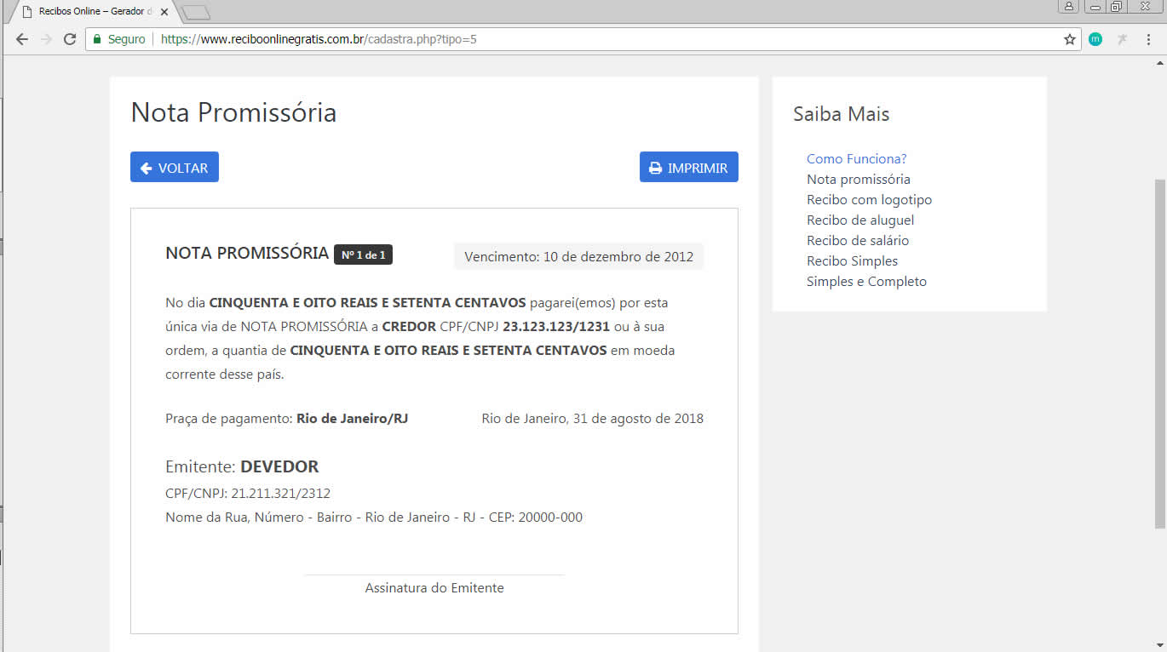Reload the page with the refresh icon
Image resolution: width=1167 pixels, height=652 pixels.
70,39
